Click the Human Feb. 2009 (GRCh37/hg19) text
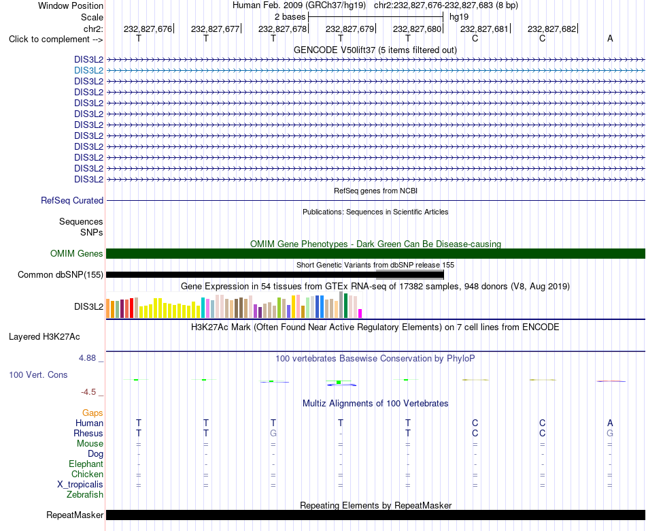The image size is (646, 531). [299, 5]
